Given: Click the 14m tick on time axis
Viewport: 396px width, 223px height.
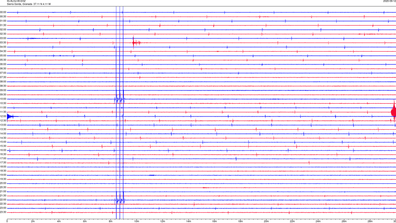Looking at the screenshot, I should [x=189, y=221].
